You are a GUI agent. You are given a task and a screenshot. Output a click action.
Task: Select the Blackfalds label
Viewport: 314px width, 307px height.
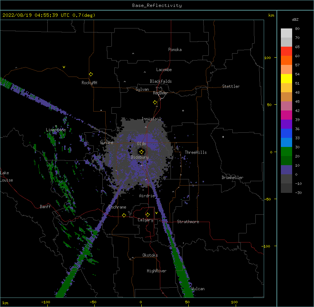coord(161,81)
